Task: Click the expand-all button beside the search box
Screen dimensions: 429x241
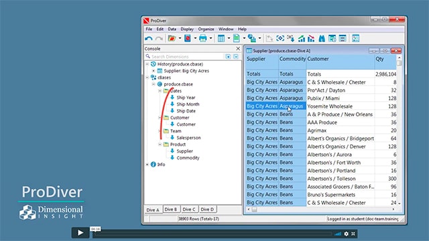Action: pos(228,56)
